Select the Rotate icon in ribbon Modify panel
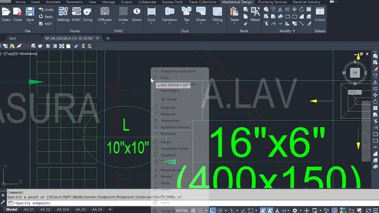Image resolution: width=379 pixels, height=213 pixels. point(301,9)
